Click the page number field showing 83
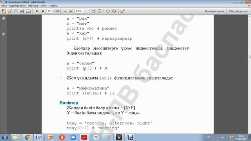Image resolution: width=251 pixels, height=141 pixels. coord(49,11)
